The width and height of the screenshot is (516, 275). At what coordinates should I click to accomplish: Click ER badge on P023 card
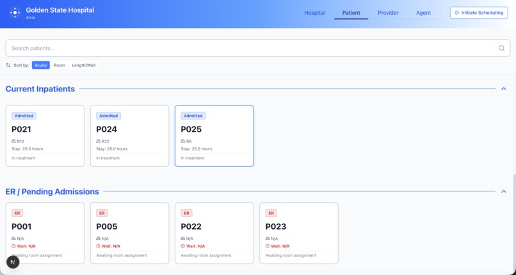(271, 213)
